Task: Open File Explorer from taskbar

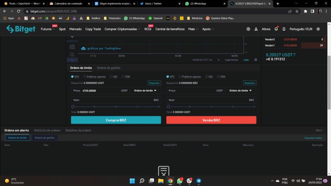Action: [x=161, y=181]
